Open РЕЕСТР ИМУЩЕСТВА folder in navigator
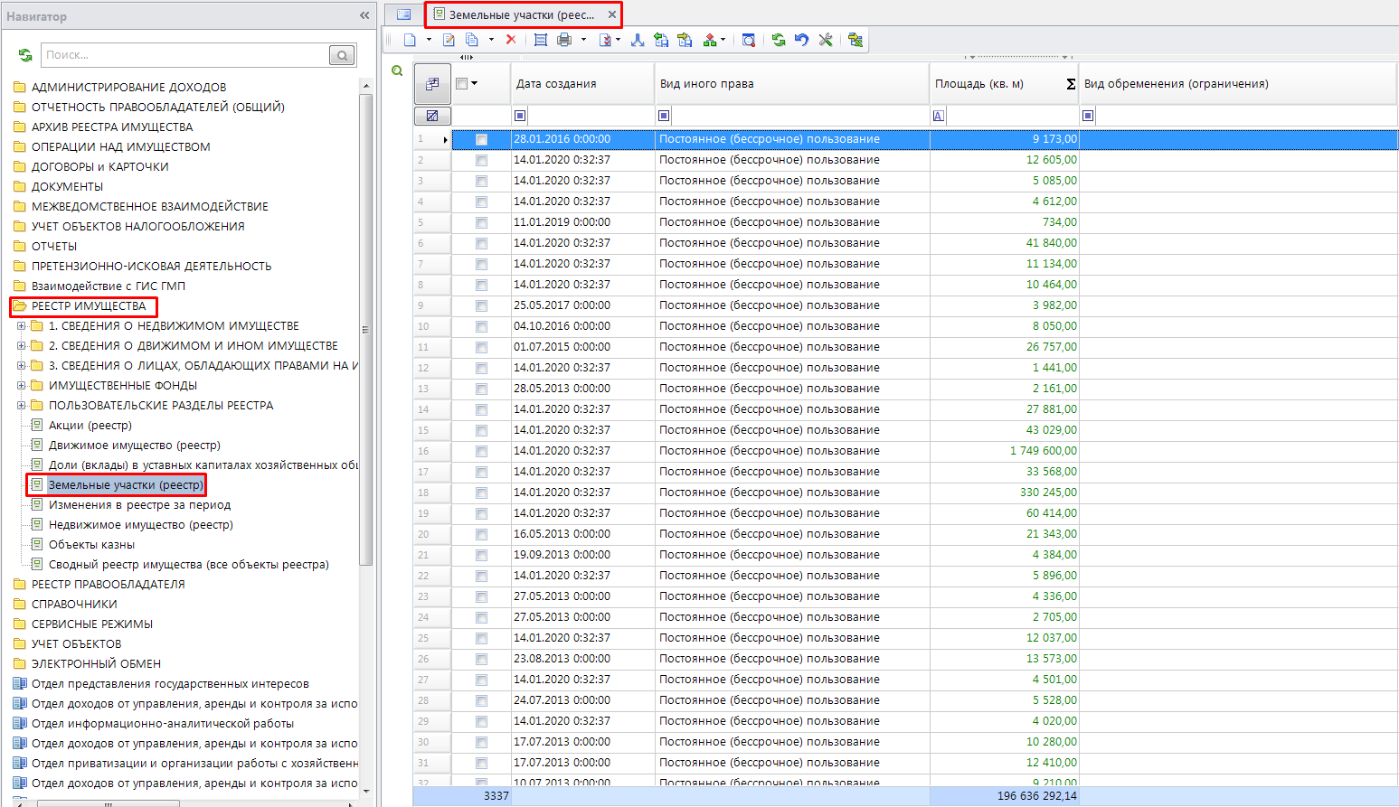 89,305
